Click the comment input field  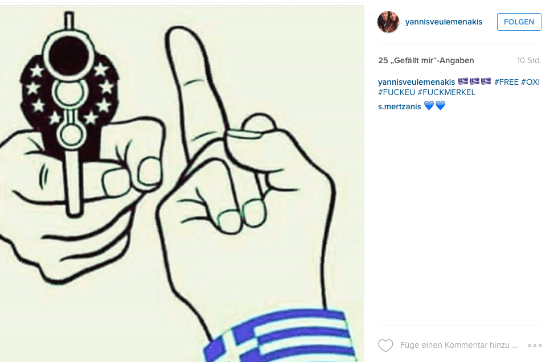458,345
